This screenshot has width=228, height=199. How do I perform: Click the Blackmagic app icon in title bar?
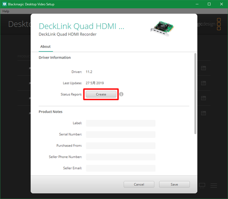tap(4, 4)
